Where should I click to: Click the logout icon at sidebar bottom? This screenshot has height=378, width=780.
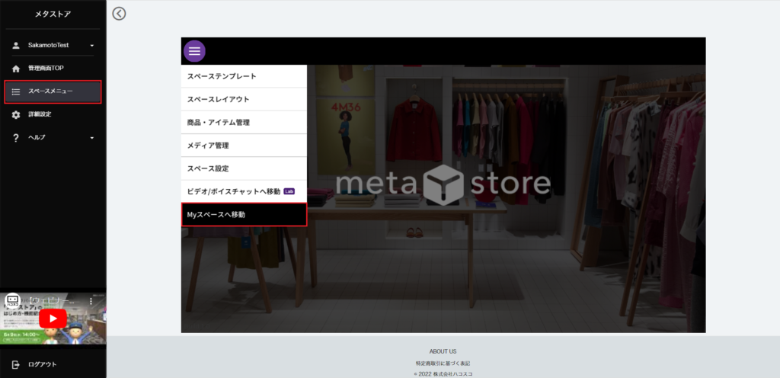(x=16, y=364)
